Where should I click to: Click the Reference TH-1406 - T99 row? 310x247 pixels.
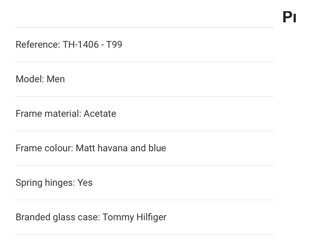tap(145, 45)
